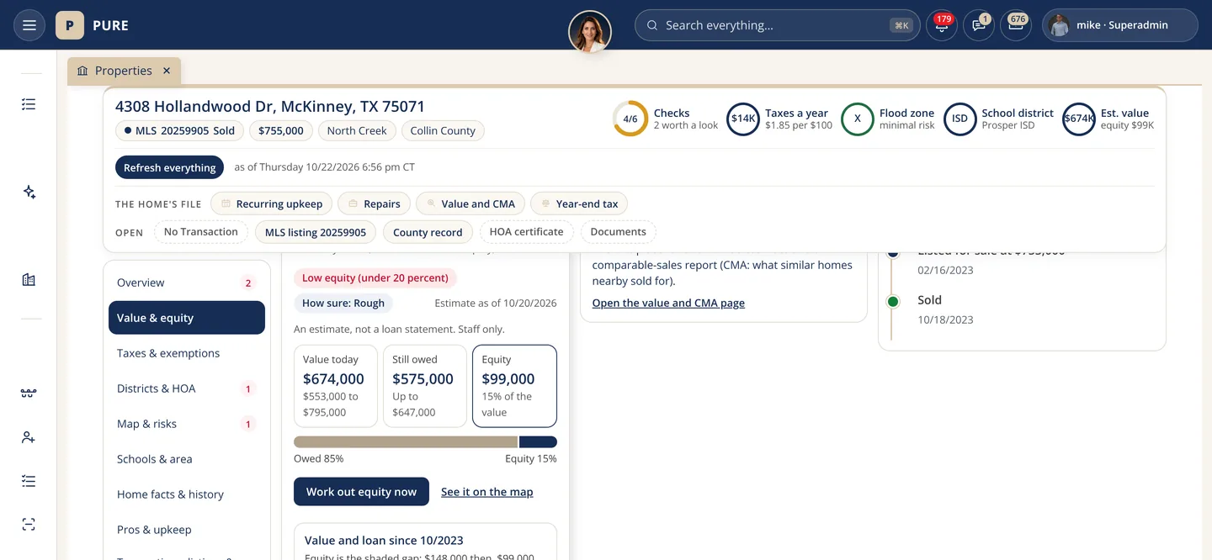This screenshot has width=1212, height=560.
Task: Go to Districts & HOA section
Action: click(x=187, y=388)
